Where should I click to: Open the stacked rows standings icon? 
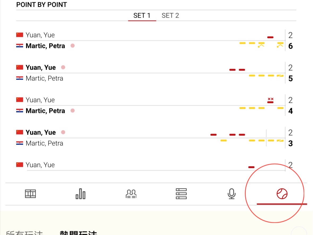181,194
